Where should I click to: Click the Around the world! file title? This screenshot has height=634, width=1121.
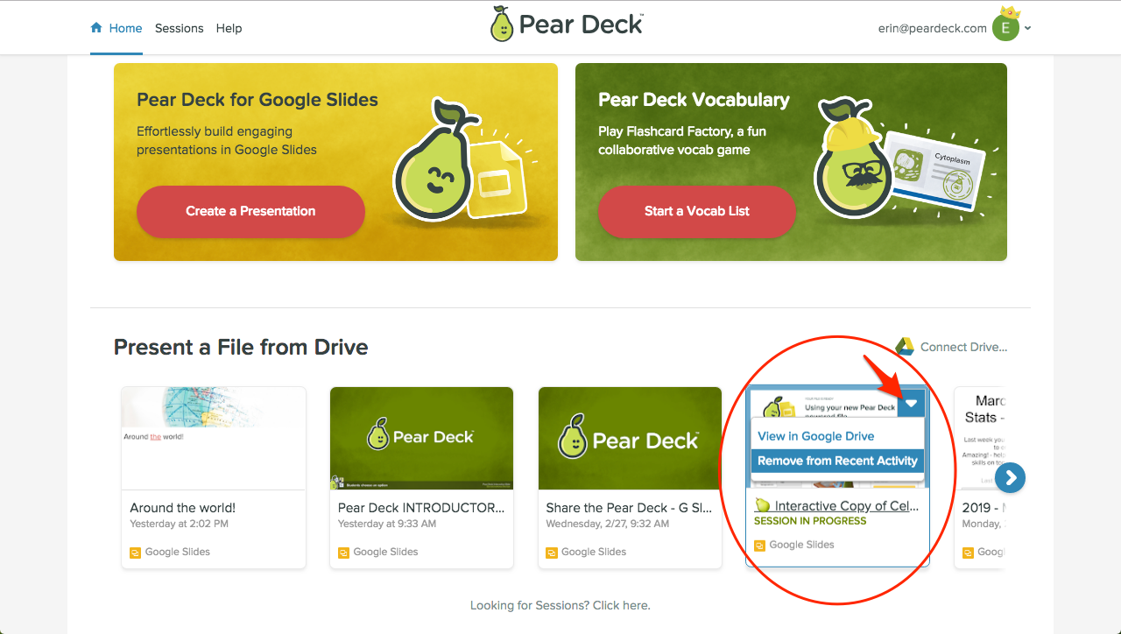pyautogui.click(x=182, y=508)
